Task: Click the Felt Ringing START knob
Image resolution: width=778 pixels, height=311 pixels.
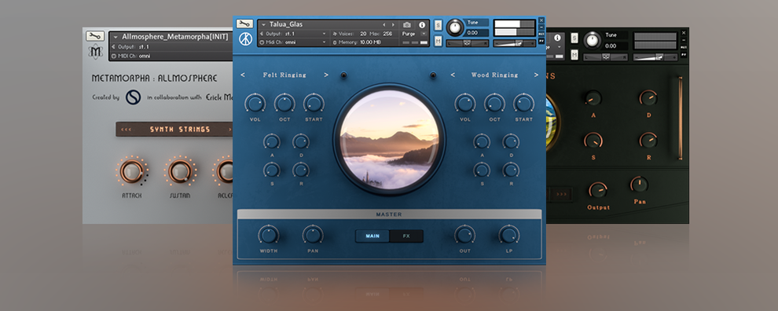Action: [314, 103]
